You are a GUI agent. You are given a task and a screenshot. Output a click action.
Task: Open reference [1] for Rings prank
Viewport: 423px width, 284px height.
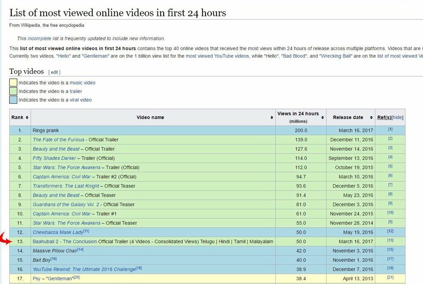click(390, 130)
